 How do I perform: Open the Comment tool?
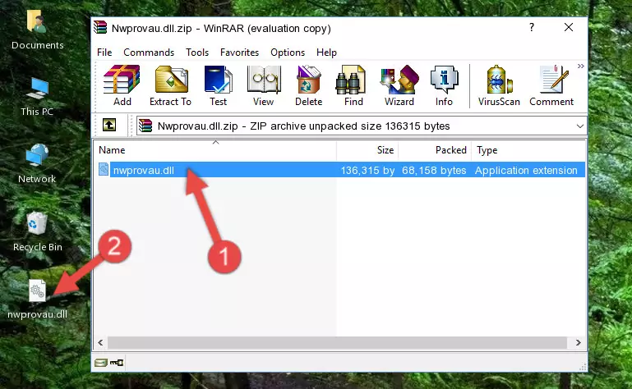551,85
